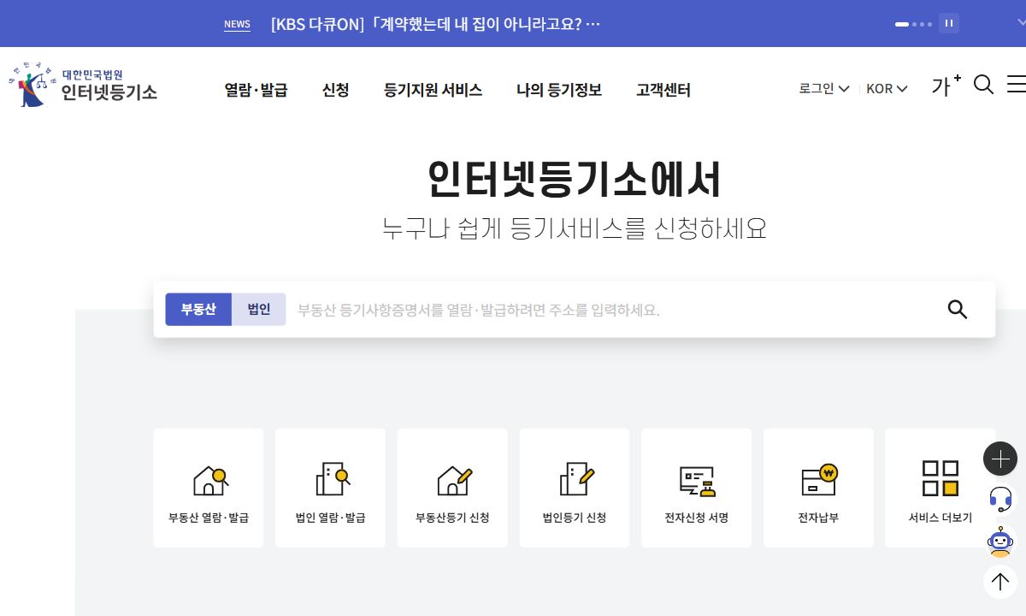Open the 법인등기 신청 text link
1026x616 pixels.
(x=575, y=518)
